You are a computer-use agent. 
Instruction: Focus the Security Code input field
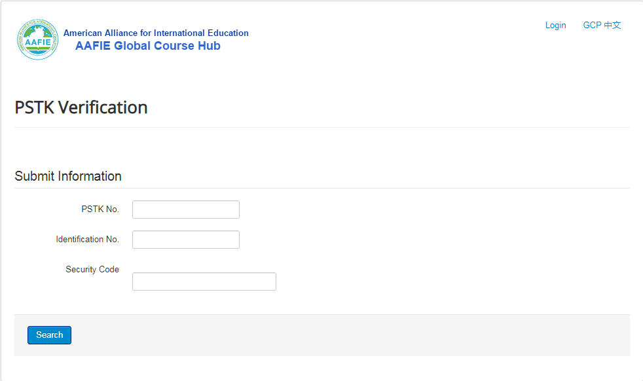point(204,281)
